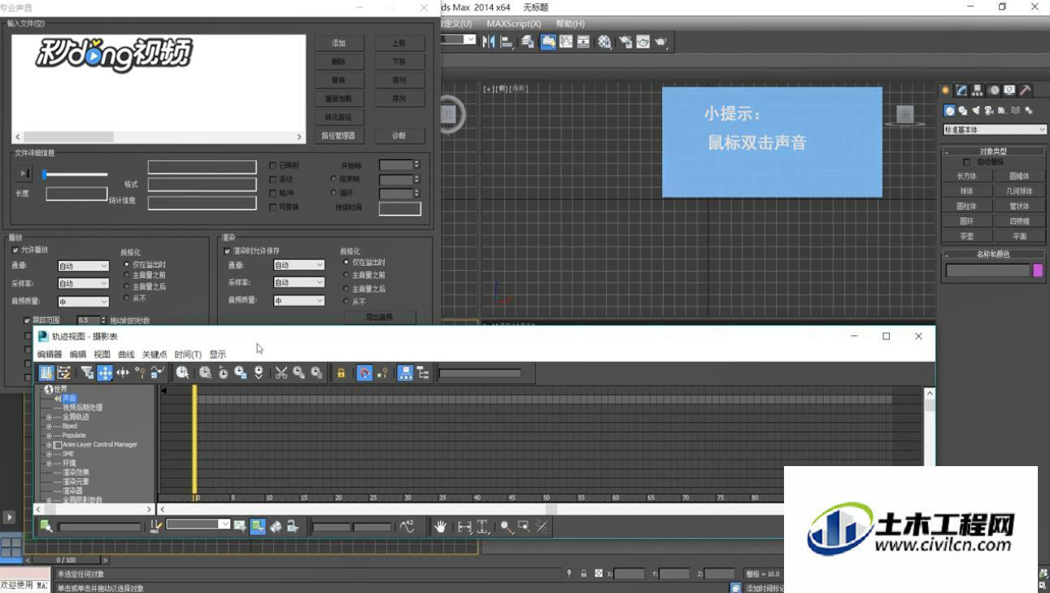Click the 长度 input field

[76, 194]
